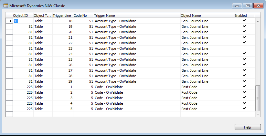Toggle Enabled checkmark for Trigger Line 20
The height and width of the screenshot is (136, 266).
[x=244, y=32]
